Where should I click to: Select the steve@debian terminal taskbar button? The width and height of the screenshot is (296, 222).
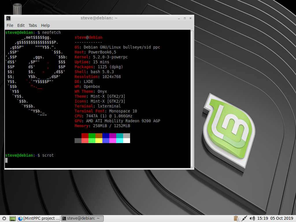pos(82,219)
